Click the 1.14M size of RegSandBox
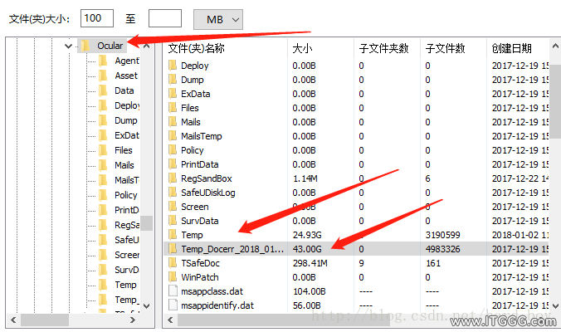This screenshot has width=561, height=332. click(305, 178)
